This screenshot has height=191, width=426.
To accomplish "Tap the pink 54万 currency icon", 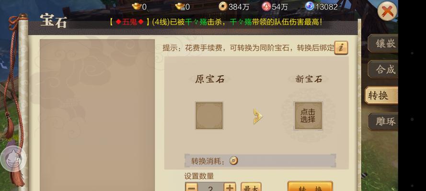I will point(266,6).
